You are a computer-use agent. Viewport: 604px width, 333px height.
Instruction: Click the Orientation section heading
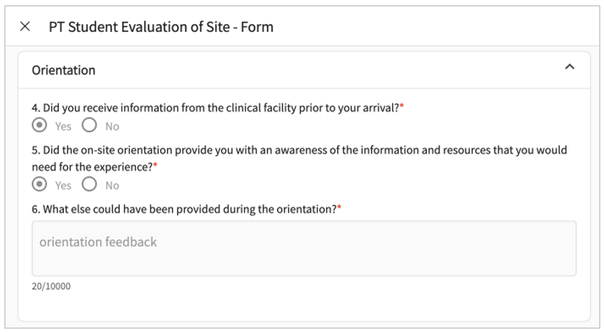click(x=64, y=70)
